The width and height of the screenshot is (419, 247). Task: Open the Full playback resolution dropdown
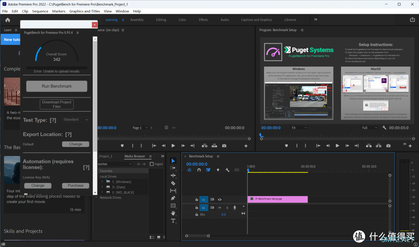coord(370,128)
